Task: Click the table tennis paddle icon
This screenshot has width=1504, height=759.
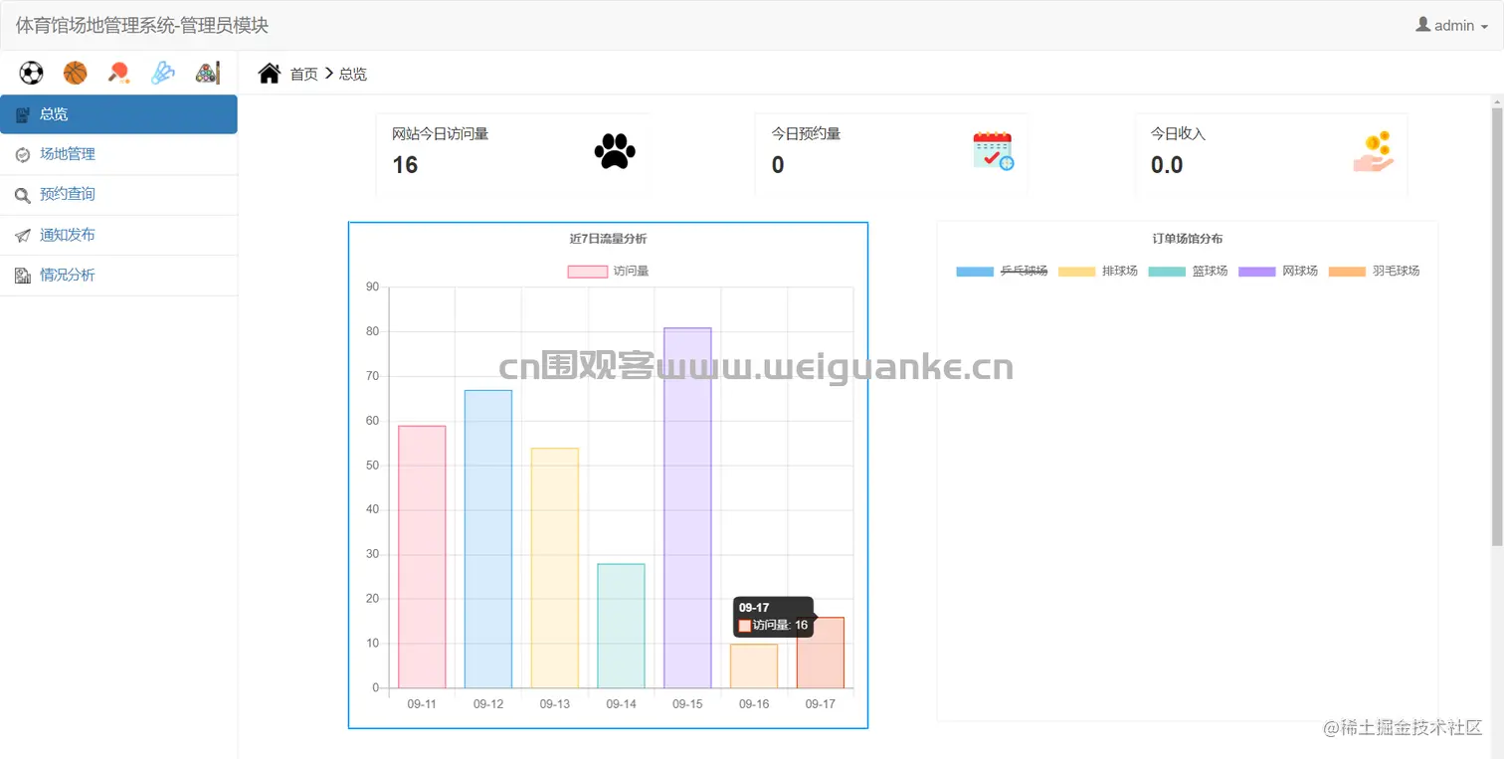Action: pyautogui.click(x=119, y=73)
